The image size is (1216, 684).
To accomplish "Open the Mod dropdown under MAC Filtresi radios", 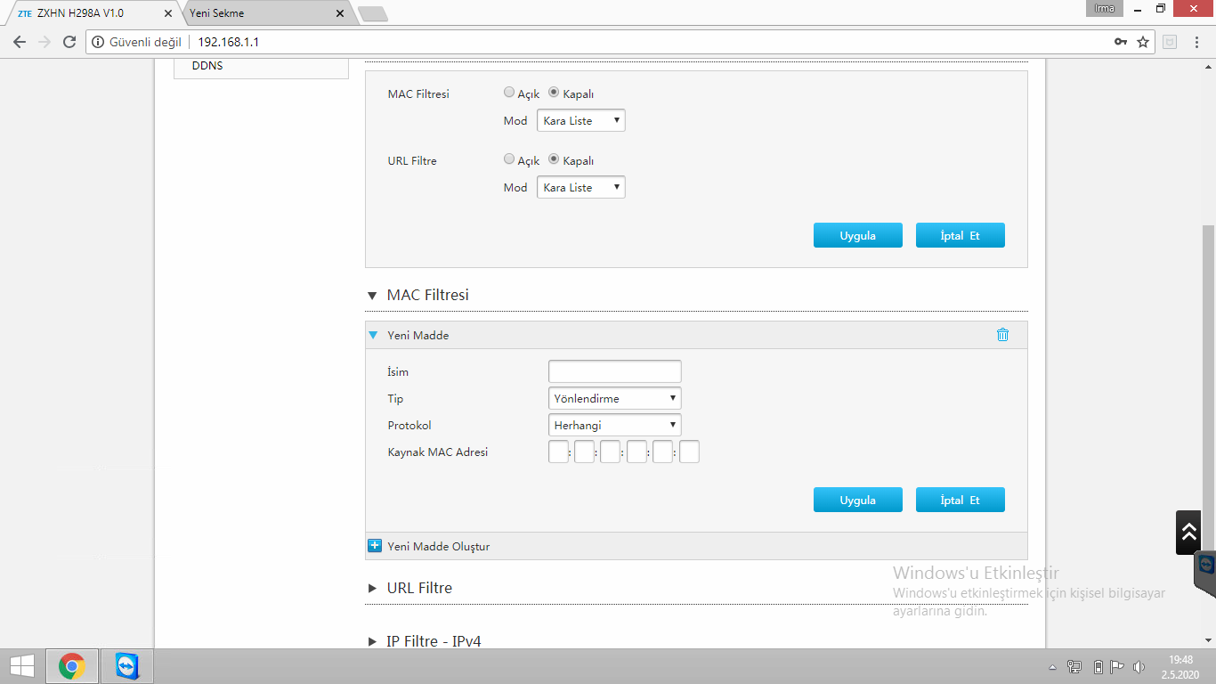I will 581,120.
